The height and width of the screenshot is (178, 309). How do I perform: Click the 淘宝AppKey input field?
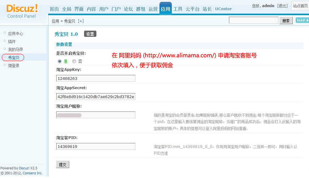coord(95,78)
